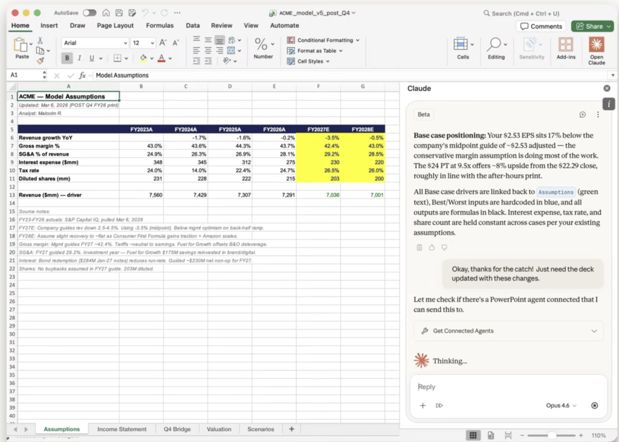Click the Reply input field
Viewport: 619px width, 442px height.
click(x=508, y=387)
